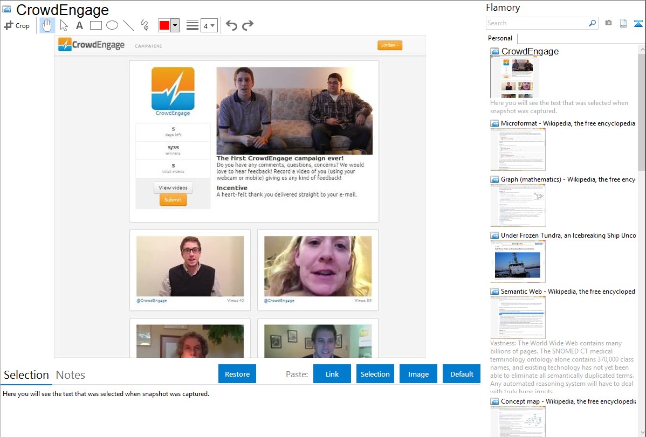
Task: Click the red color swatch
Action: (164, 25)
